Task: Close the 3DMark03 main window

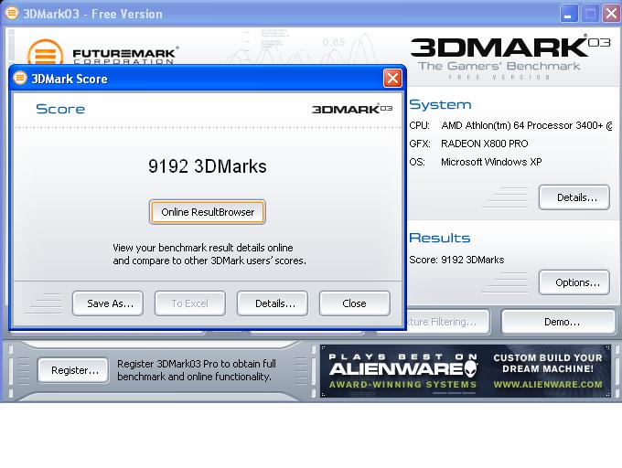Action: pyautogui.click(x=612, y=14)
